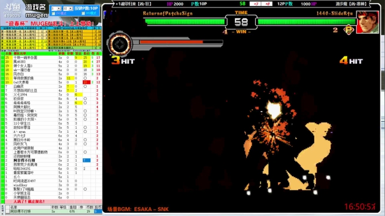Click the HP 2000 label in top bar
Viewport: 385px width, 216px height.
pyautogui.click(x=175, y=4)
